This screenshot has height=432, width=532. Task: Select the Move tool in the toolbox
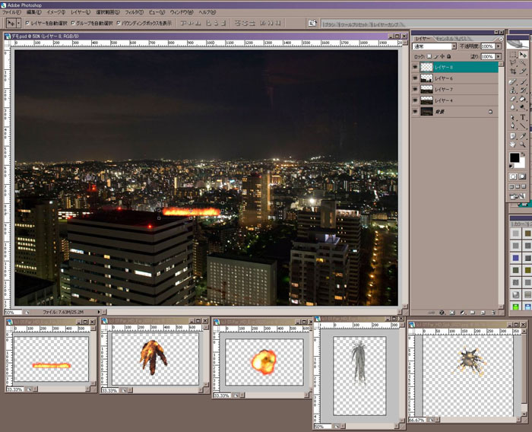[524, 56]
